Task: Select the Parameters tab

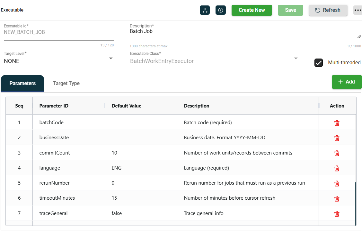Action: (x=22, y=84)
